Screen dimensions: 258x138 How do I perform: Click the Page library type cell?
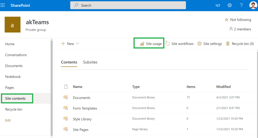[140, 129]
